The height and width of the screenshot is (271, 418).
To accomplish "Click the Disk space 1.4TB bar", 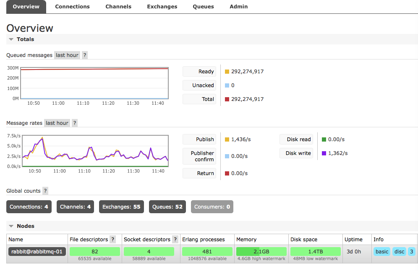I will point(315,252).
